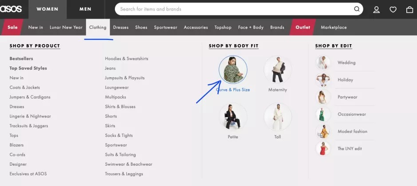Click the search magnifier icon

tap(357, 9)
